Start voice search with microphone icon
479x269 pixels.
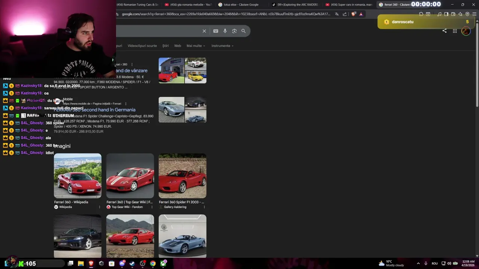(x=225, y=31)
